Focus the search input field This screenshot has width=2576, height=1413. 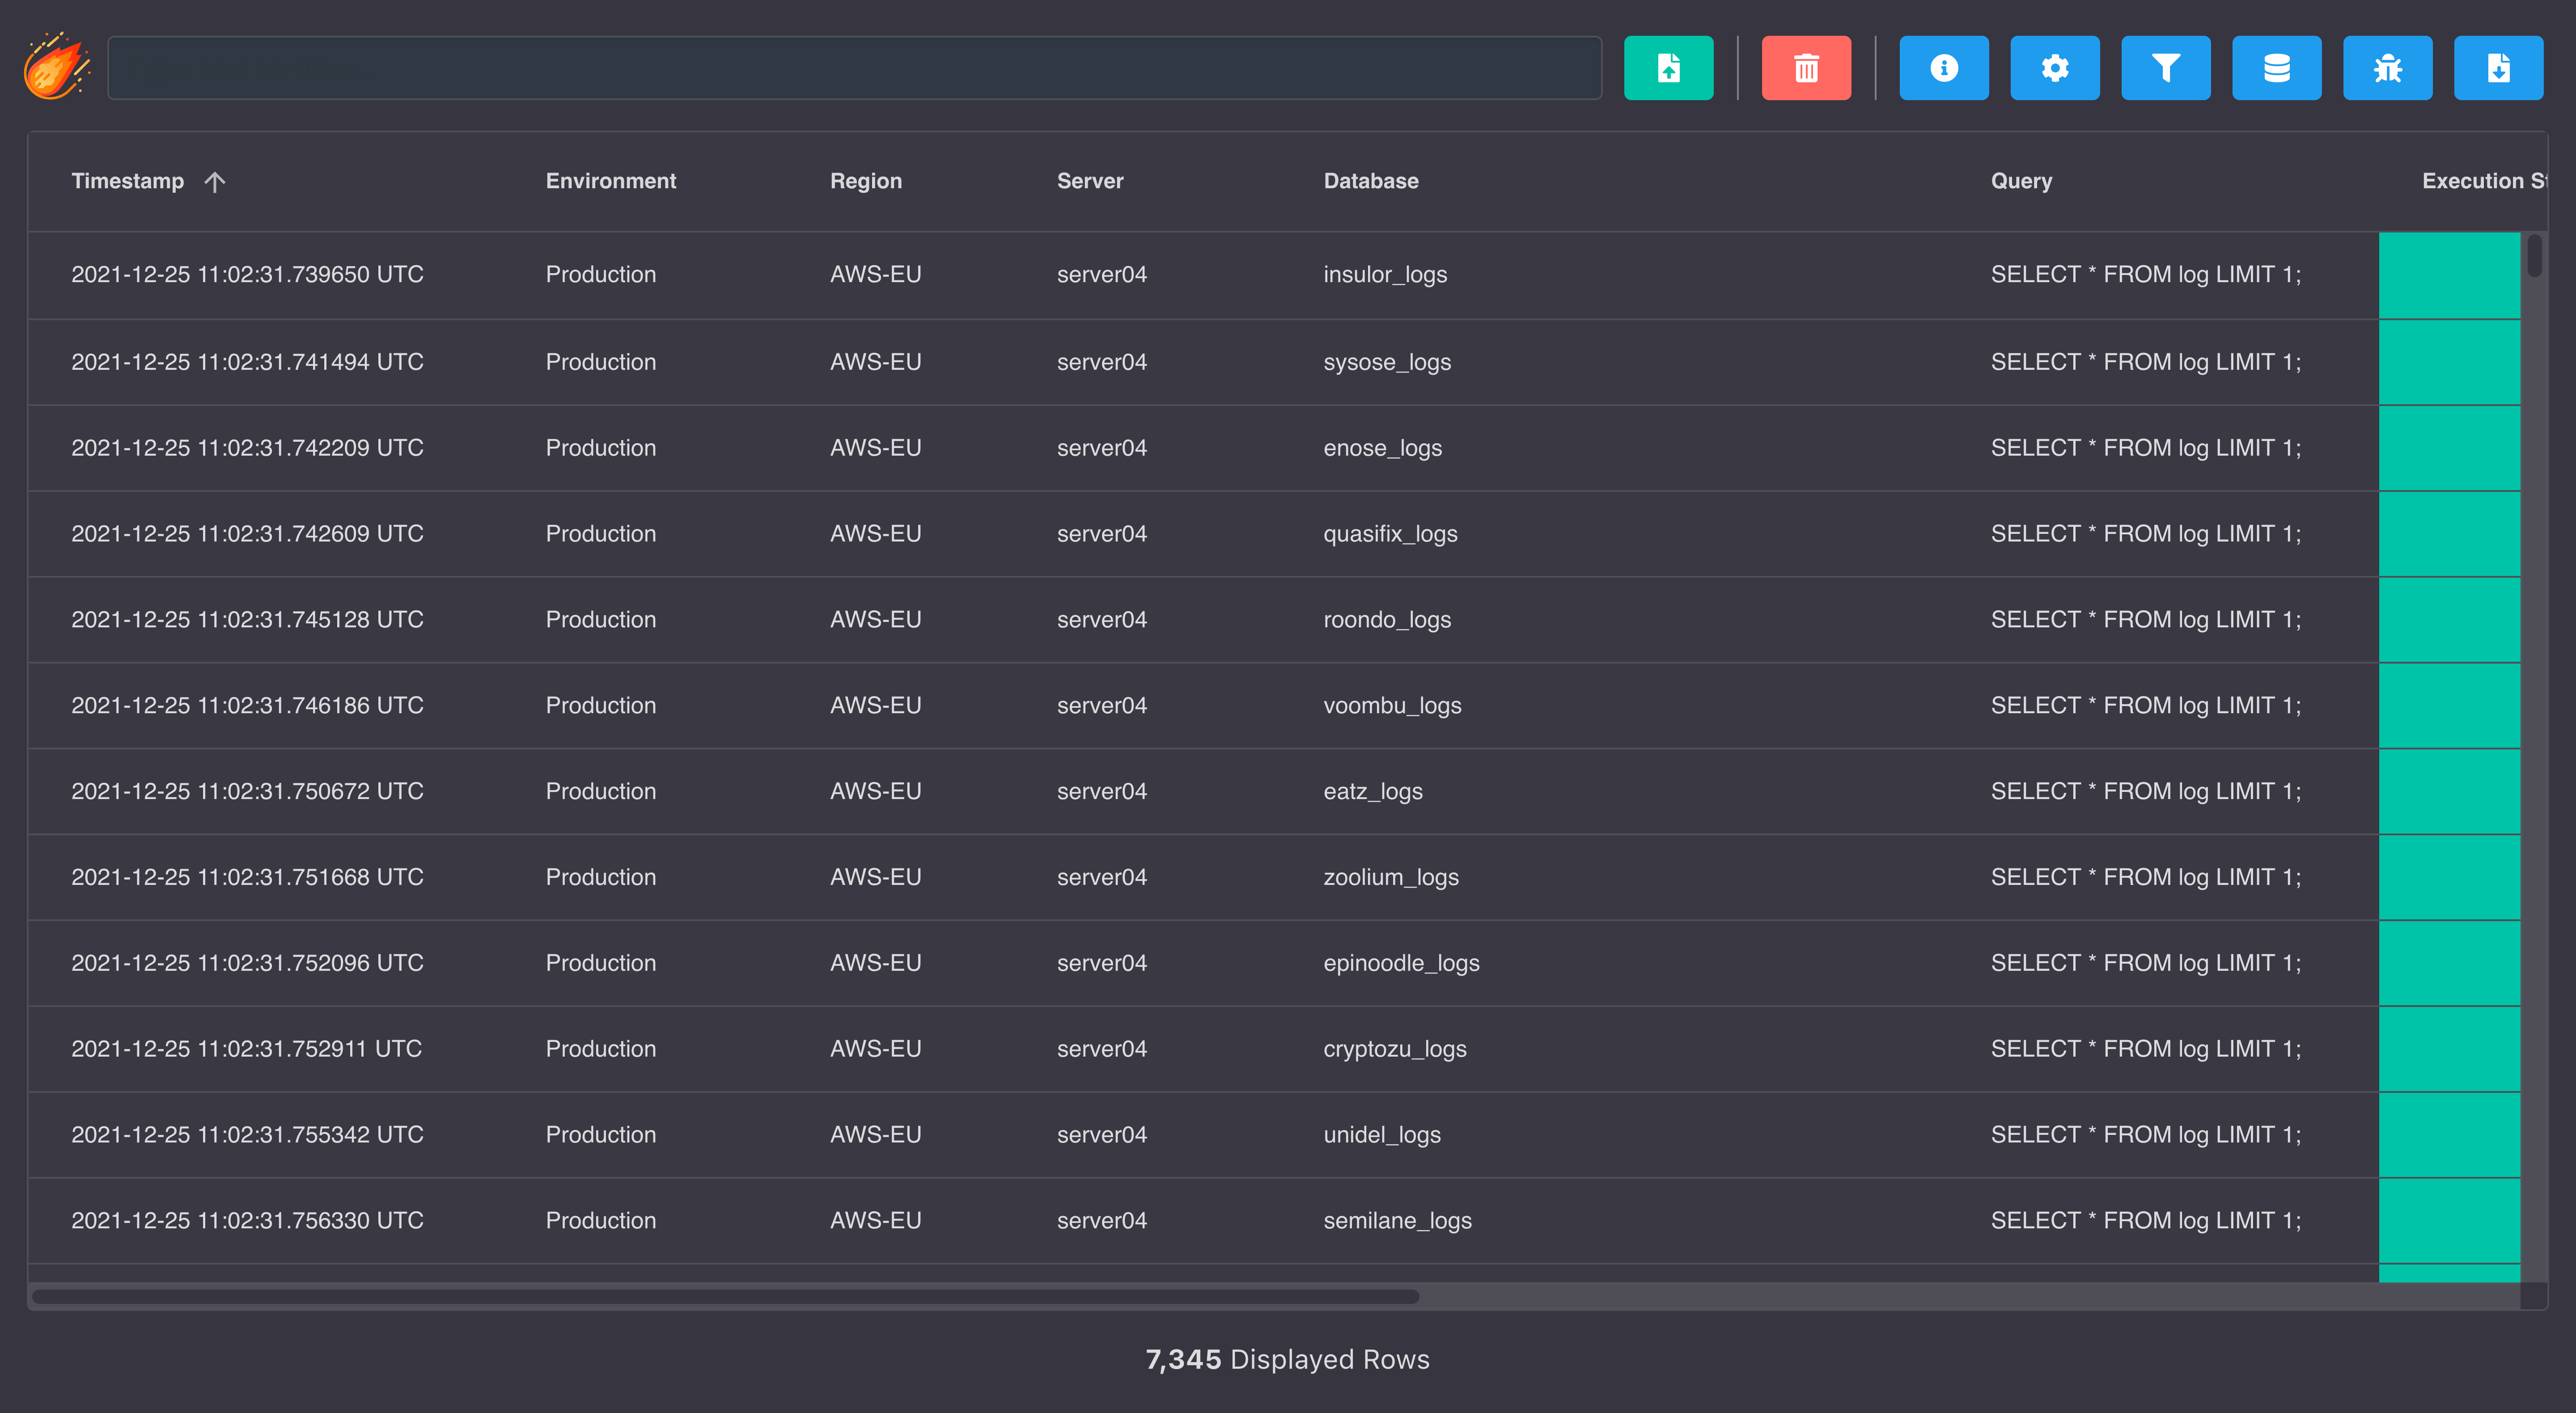[855, 68]
